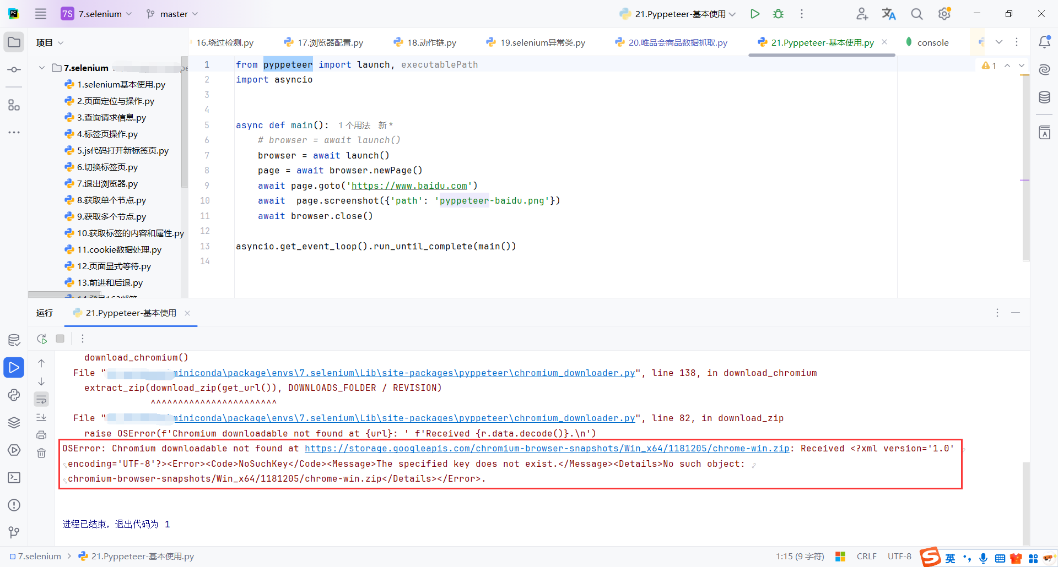Select 11.cookie数据处理.py in project tree
1058x567 pixels.
[113, 250]
